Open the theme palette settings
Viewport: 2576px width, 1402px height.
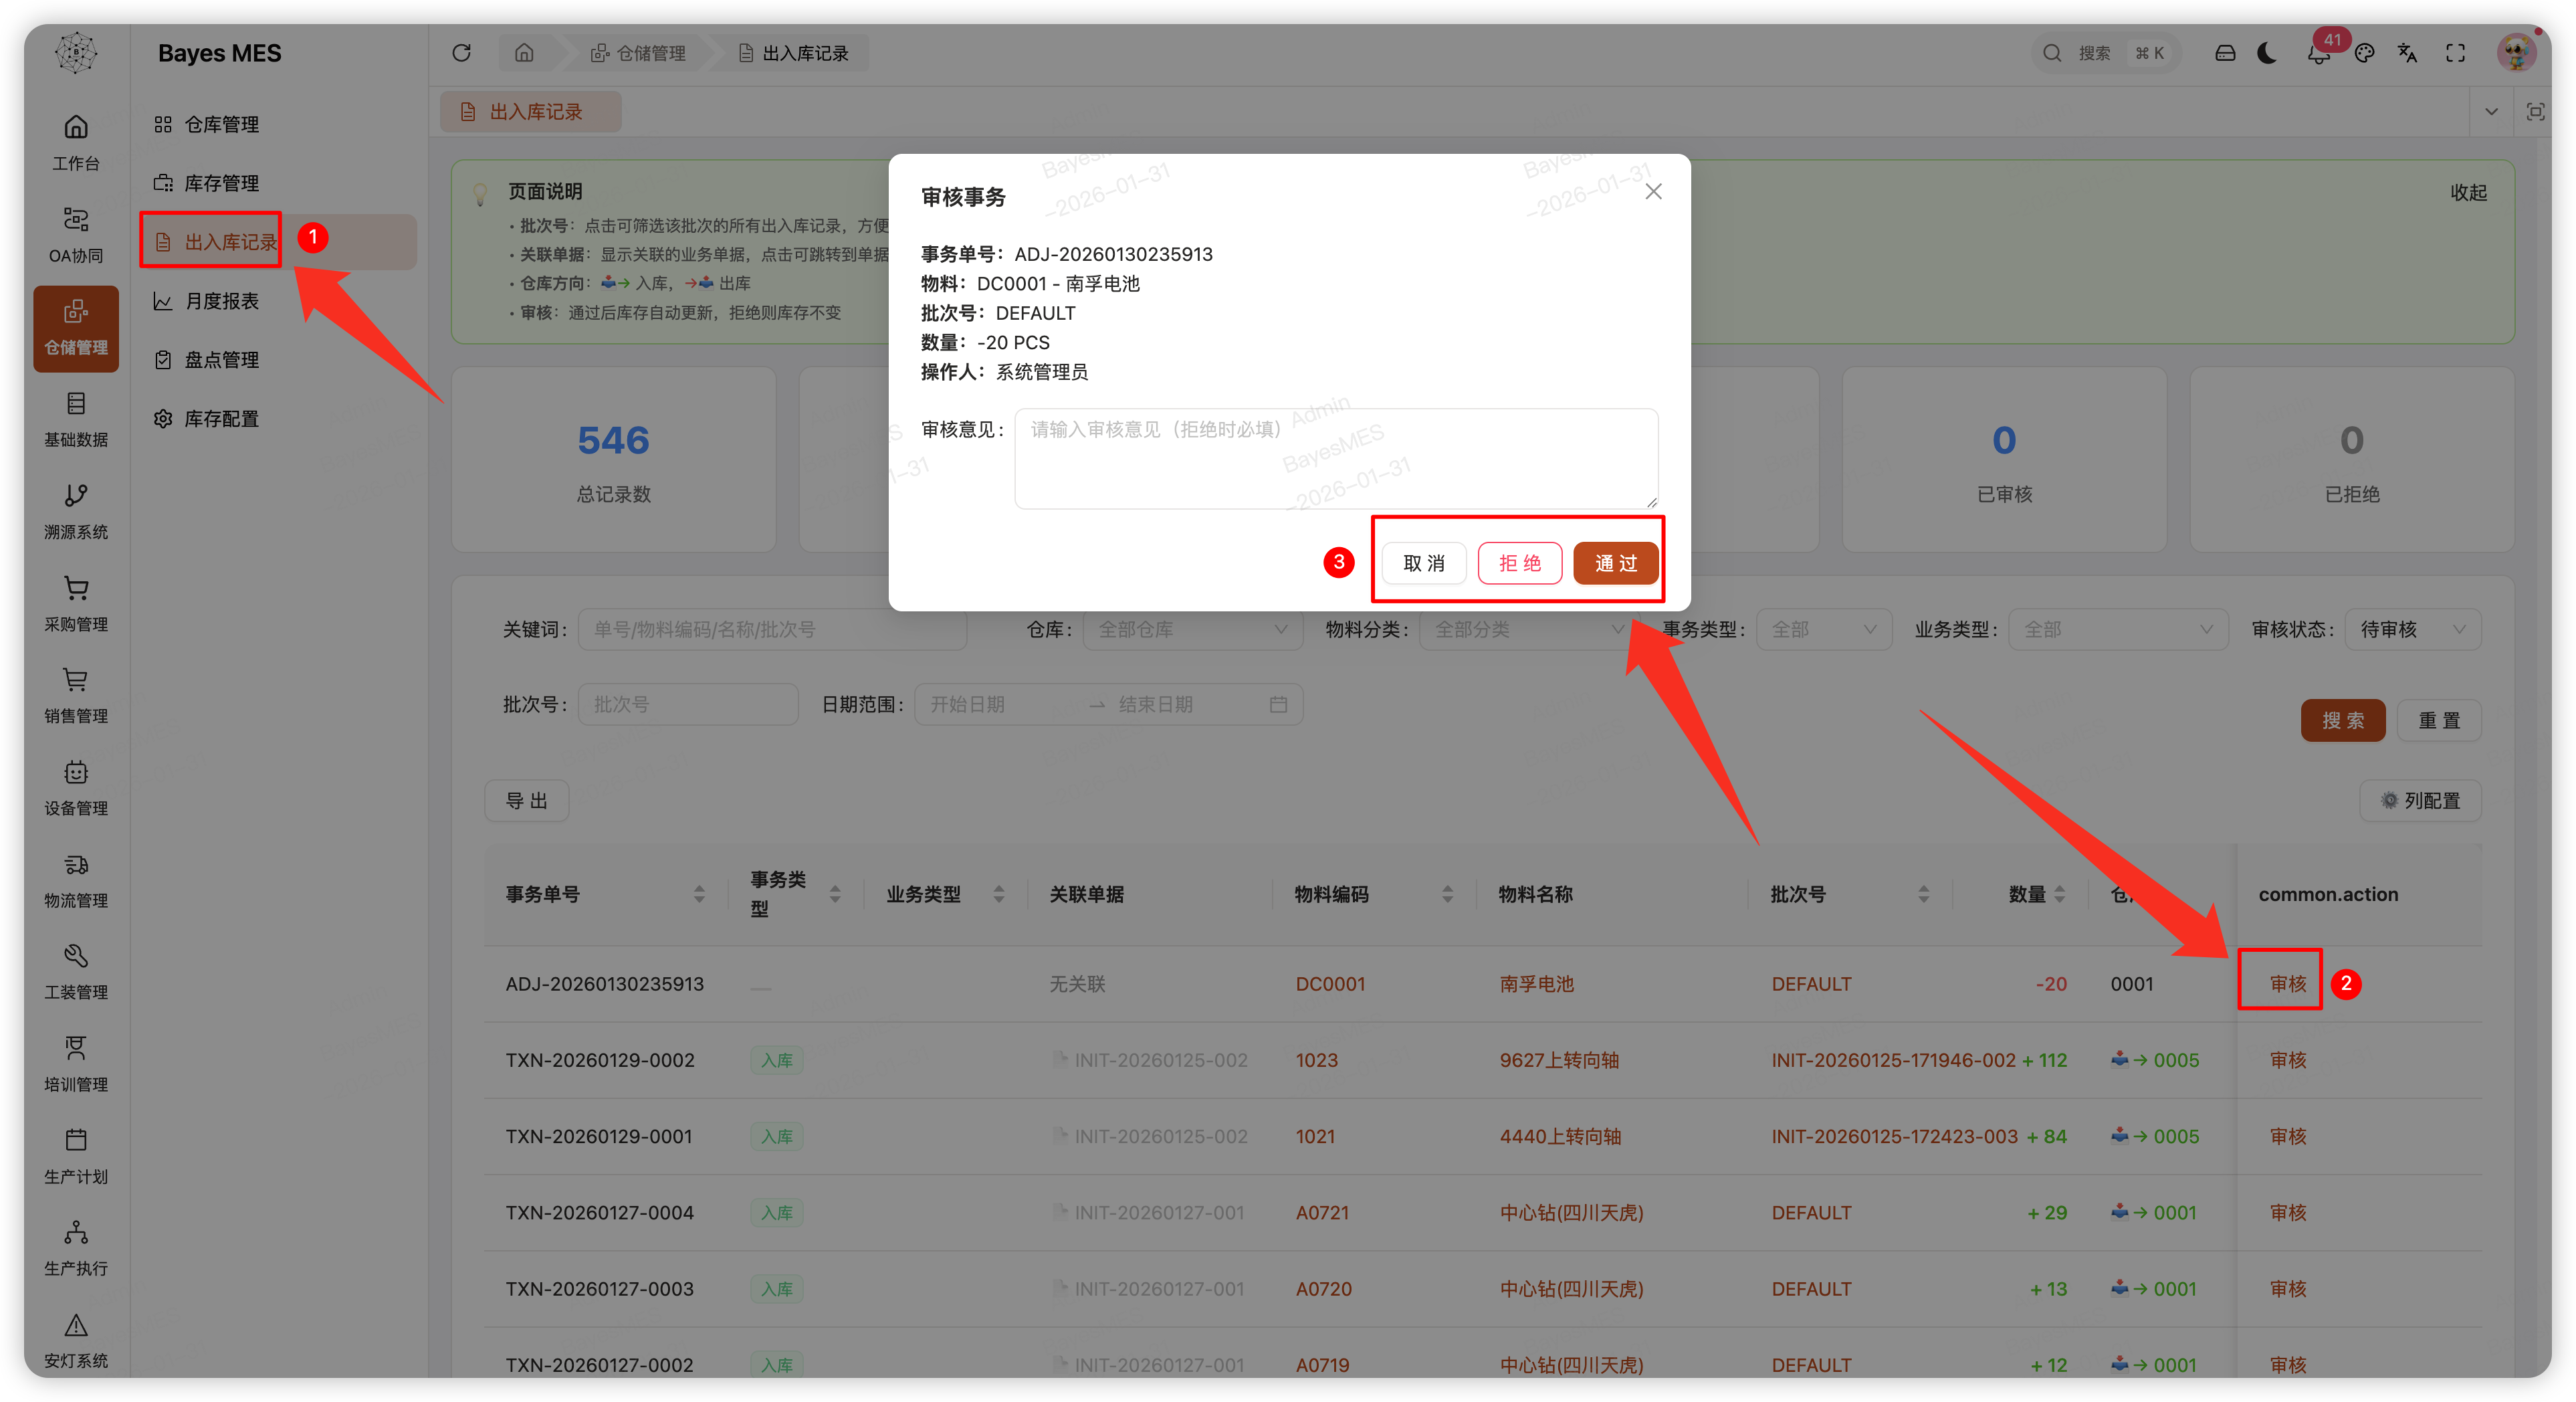coord(2366,53)
